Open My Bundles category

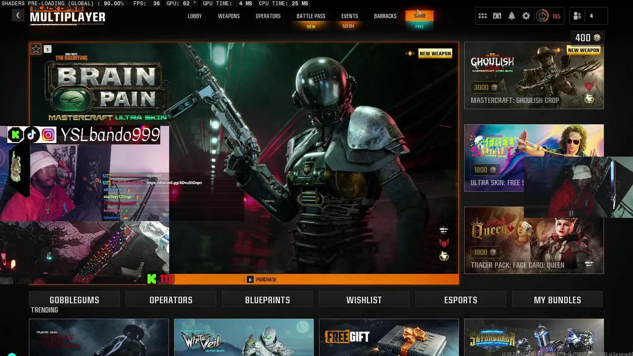(557, 300)
